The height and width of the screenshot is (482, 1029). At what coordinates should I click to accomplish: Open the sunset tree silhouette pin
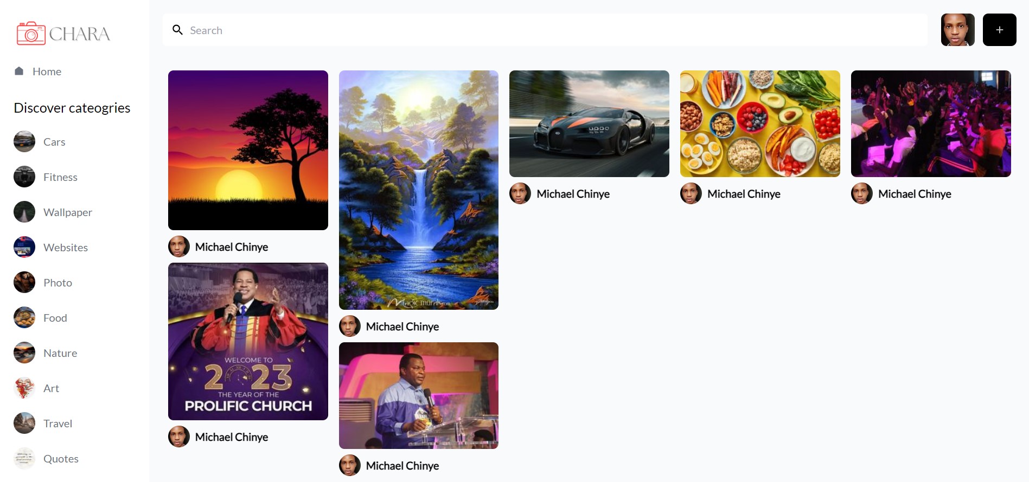point(248,150)
